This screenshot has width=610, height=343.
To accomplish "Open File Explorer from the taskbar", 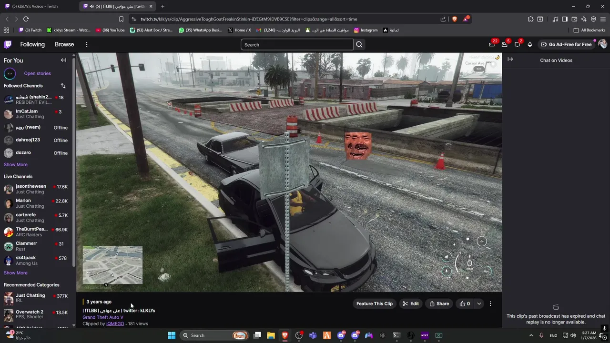I will [x=271, y=335].
